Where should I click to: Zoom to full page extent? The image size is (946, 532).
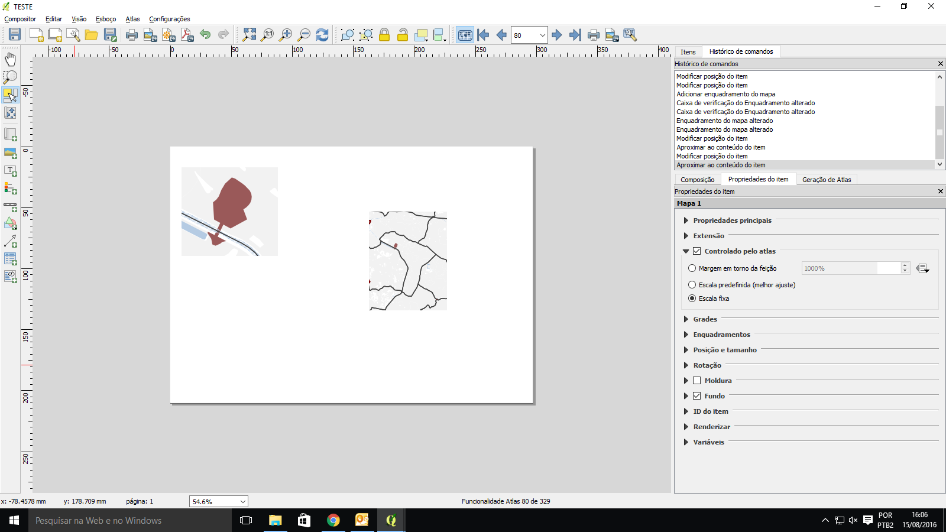(x=250, y=35)
